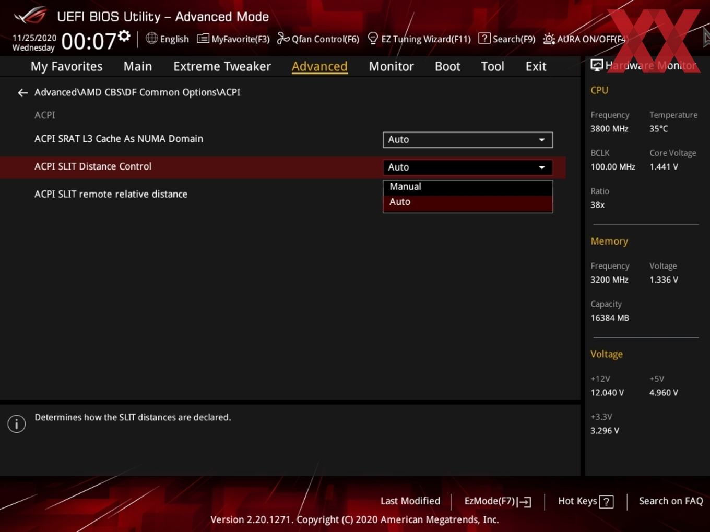The height and width of the screenshot is (532, 710).
Task: Click the ROG logo icon
Action: 30,16
